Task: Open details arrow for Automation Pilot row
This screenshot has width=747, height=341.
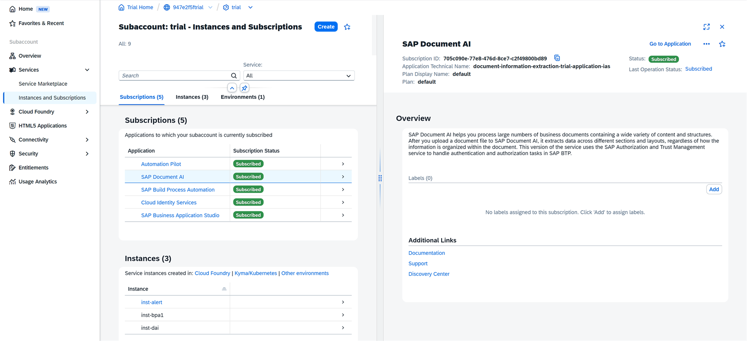Action: [x=343, y=164]
